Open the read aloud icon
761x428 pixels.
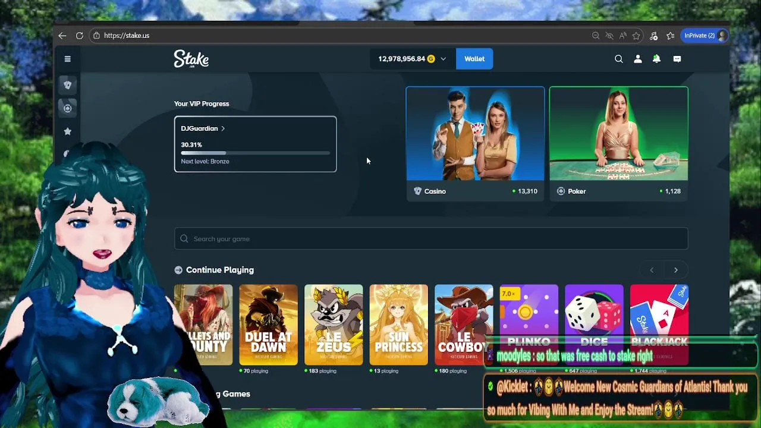point(623,36)
